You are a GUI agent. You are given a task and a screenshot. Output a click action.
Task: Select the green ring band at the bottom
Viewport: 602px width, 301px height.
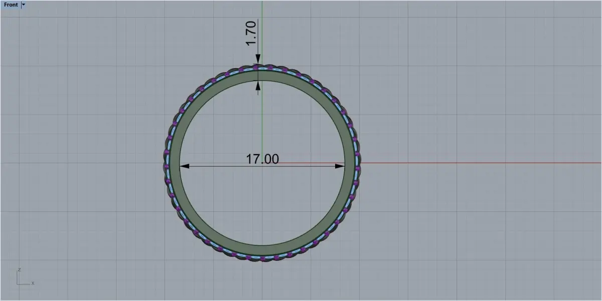(x=262, y=250)
